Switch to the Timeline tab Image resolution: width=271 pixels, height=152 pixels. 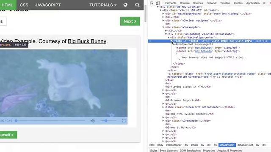(x=225, y=3)
